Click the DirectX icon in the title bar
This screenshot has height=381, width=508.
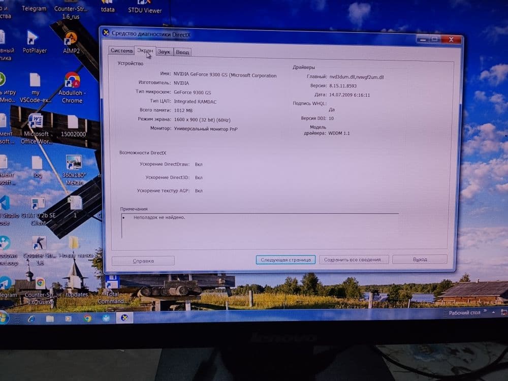(x=106, y=33)
